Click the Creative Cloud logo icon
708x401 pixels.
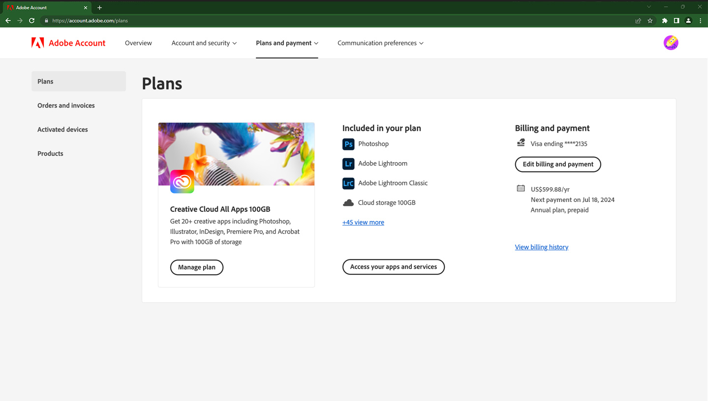point(182,181)
